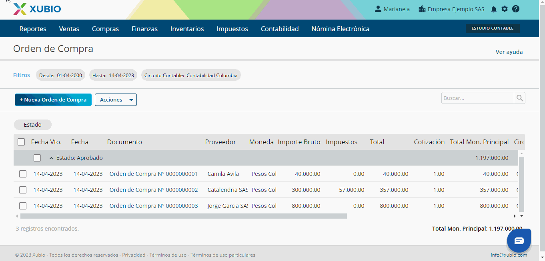Sort by Moneda column header

click(261, 142)
